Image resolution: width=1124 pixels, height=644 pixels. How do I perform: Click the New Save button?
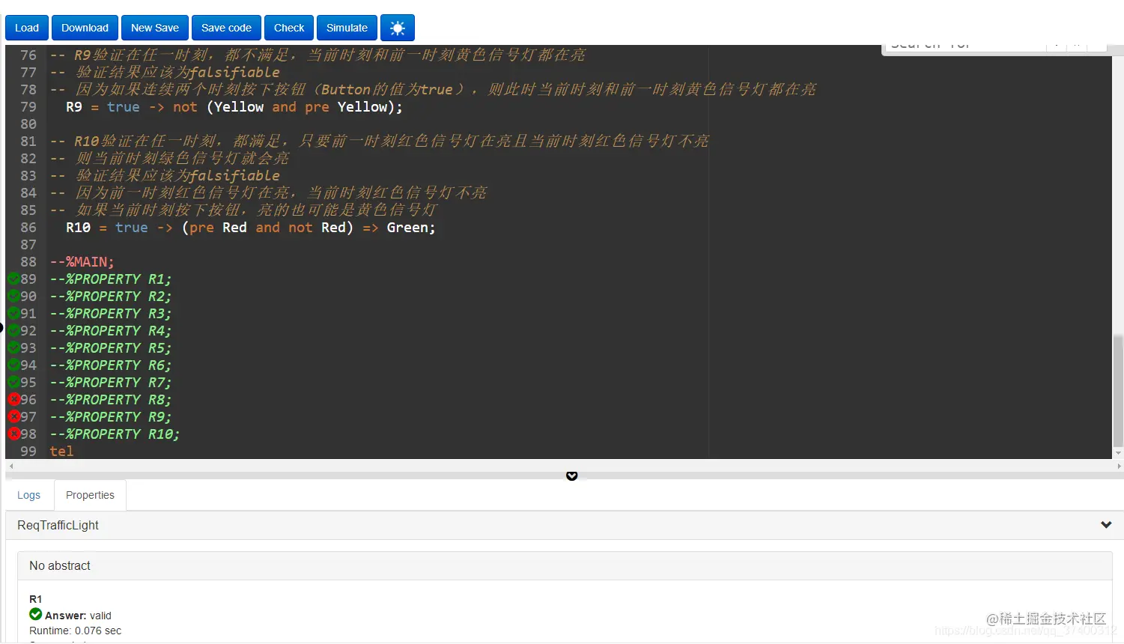pos(155,28)
